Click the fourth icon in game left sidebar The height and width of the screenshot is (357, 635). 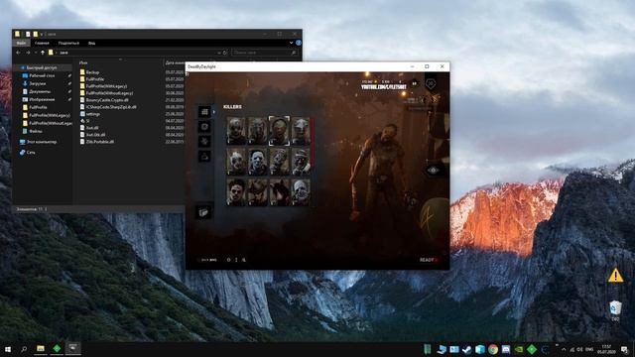[204, 157]
